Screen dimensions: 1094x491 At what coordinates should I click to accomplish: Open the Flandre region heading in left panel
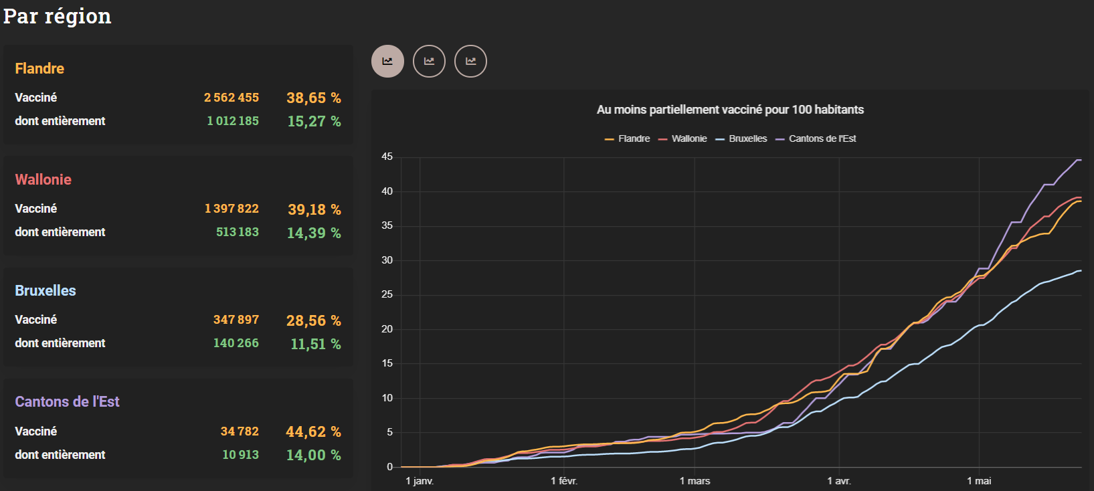[39, 68]
